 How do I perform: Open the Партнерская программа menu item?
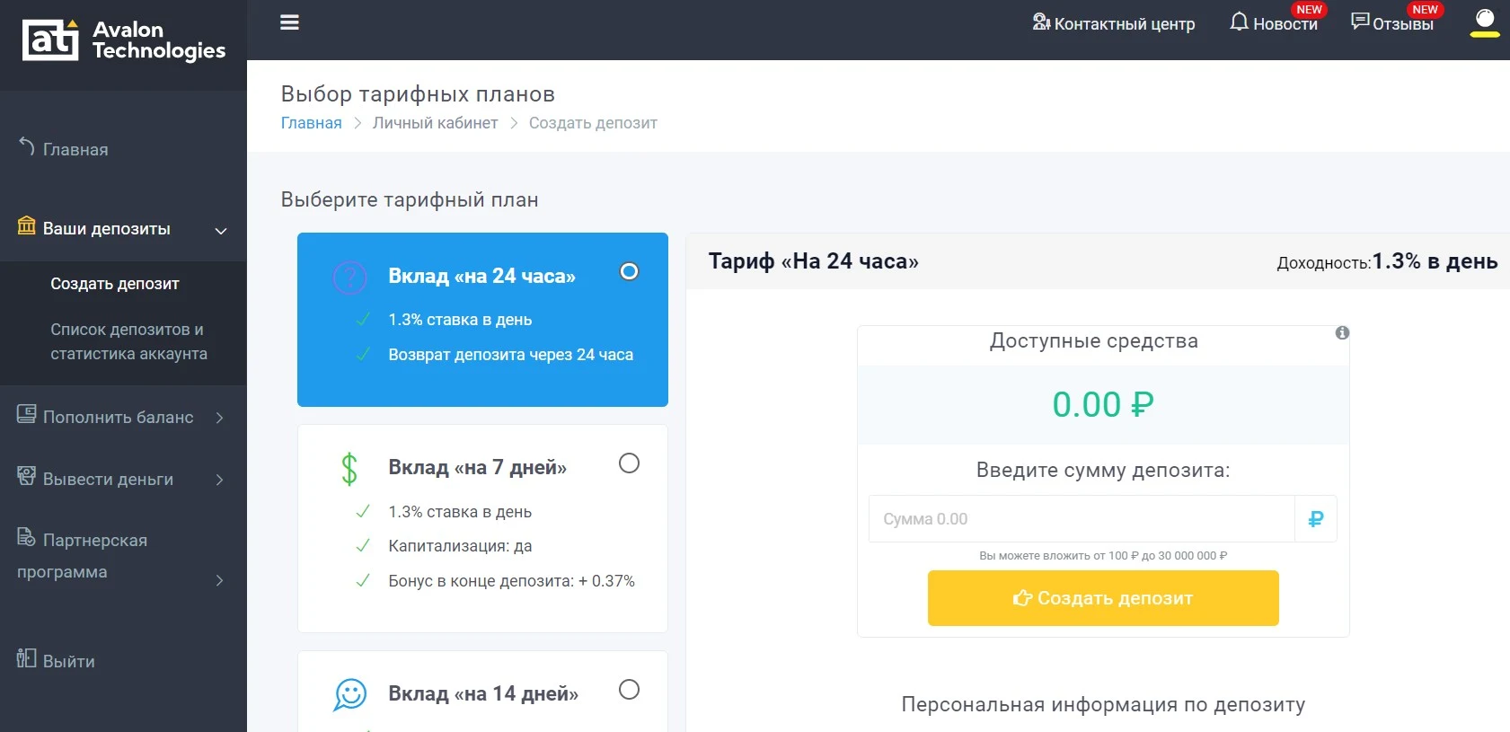[x=83, y=556]
